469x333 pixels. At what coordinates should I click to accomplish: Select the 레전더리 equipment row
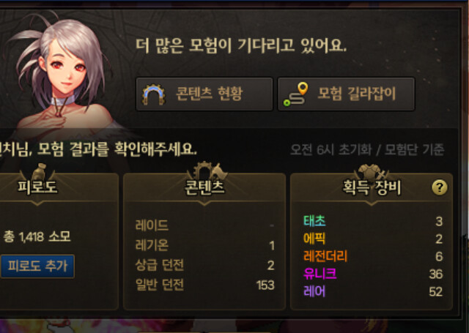tap(373, 257)
